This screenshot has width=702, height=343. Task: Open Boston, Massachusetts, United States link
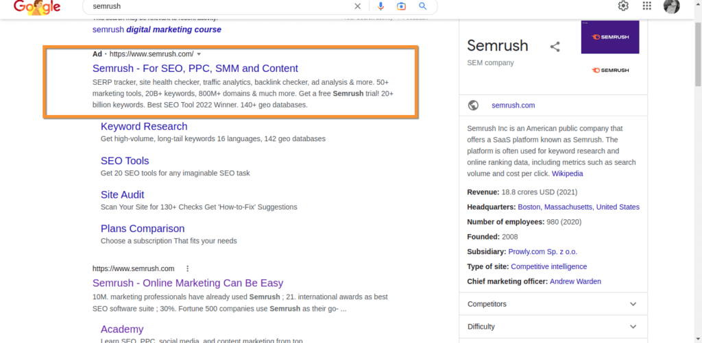point(579,207)
